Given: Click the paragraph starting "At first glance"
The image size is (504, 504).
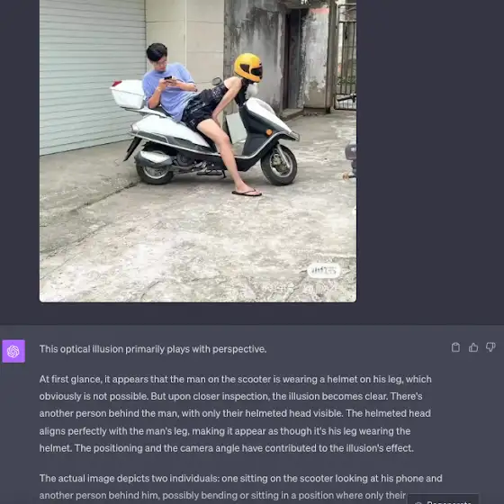Looking at the screenshot, I should tap(237, 414).
